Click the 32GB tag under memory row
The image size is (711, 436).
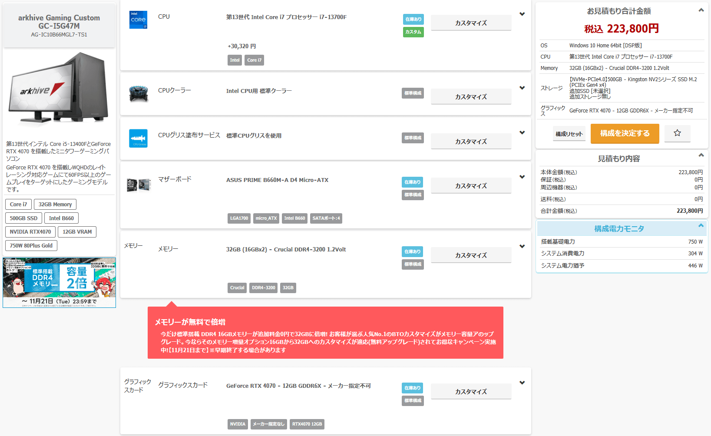pyautogui.click(x=288, y=288)
